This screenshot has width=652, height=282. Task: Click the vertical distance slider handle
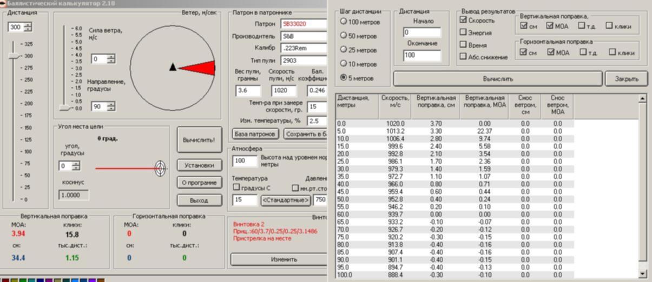(15, 56)
